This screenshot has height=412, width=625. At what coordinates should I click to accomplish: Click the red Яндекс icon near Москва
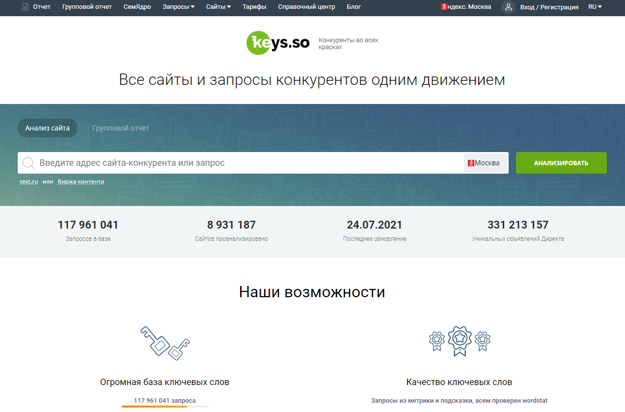click(x=443, y=7)
